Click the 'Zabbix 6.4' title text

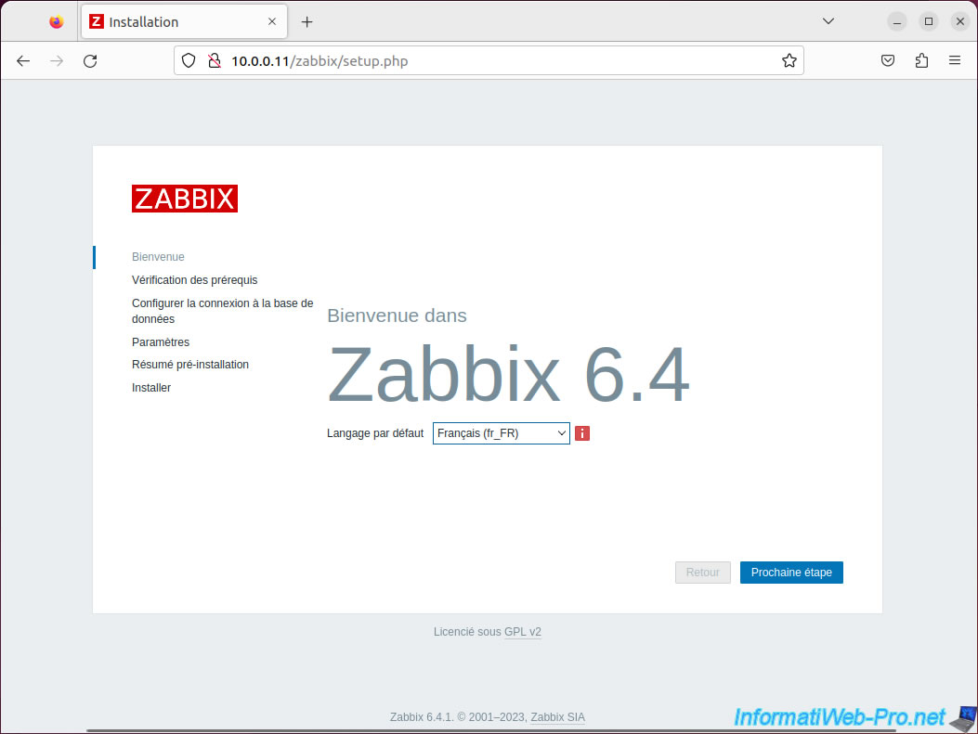(x=508, y=375)
